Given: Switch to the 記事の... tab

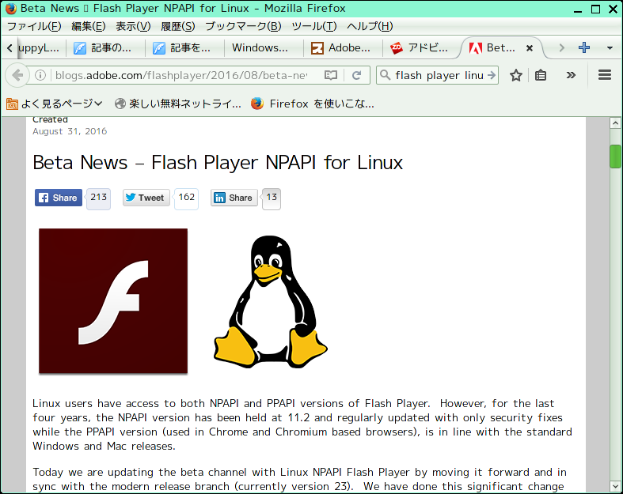Looking at the screenshot, I should pyautogui.click(x=106, y=48).
